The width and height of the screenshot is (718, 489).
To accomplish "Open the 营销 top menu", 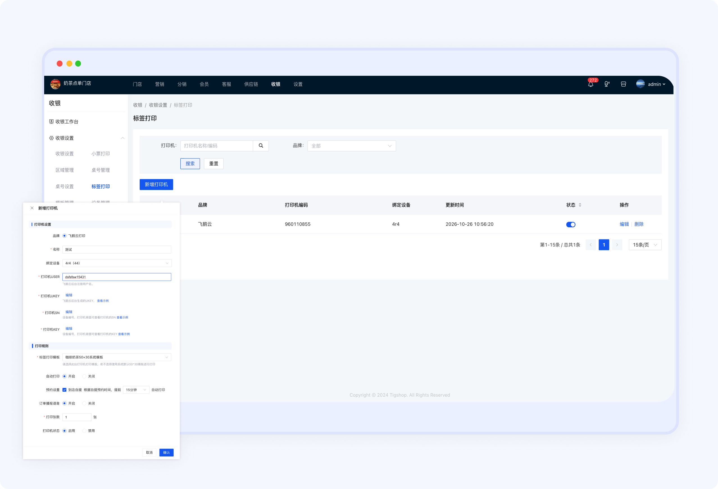I will click(160, 84).
